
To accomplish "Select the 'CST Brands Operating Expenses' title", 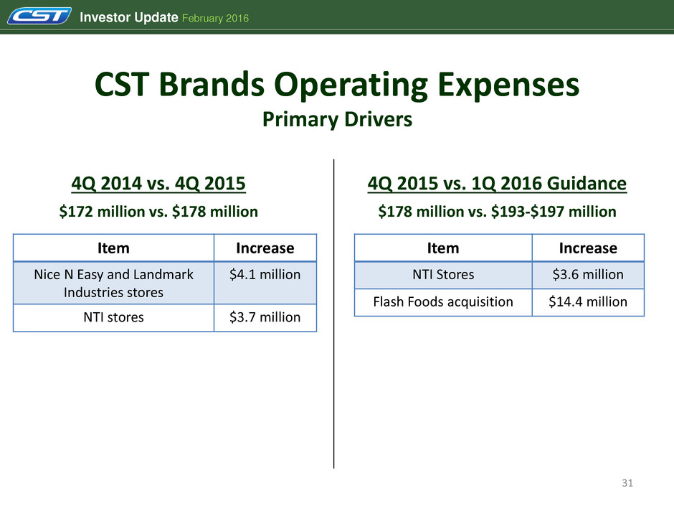I will point(337,85).
